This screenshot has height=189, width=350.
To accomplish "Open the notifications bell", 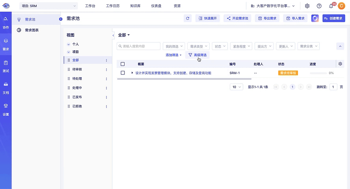I will [331, 6].
